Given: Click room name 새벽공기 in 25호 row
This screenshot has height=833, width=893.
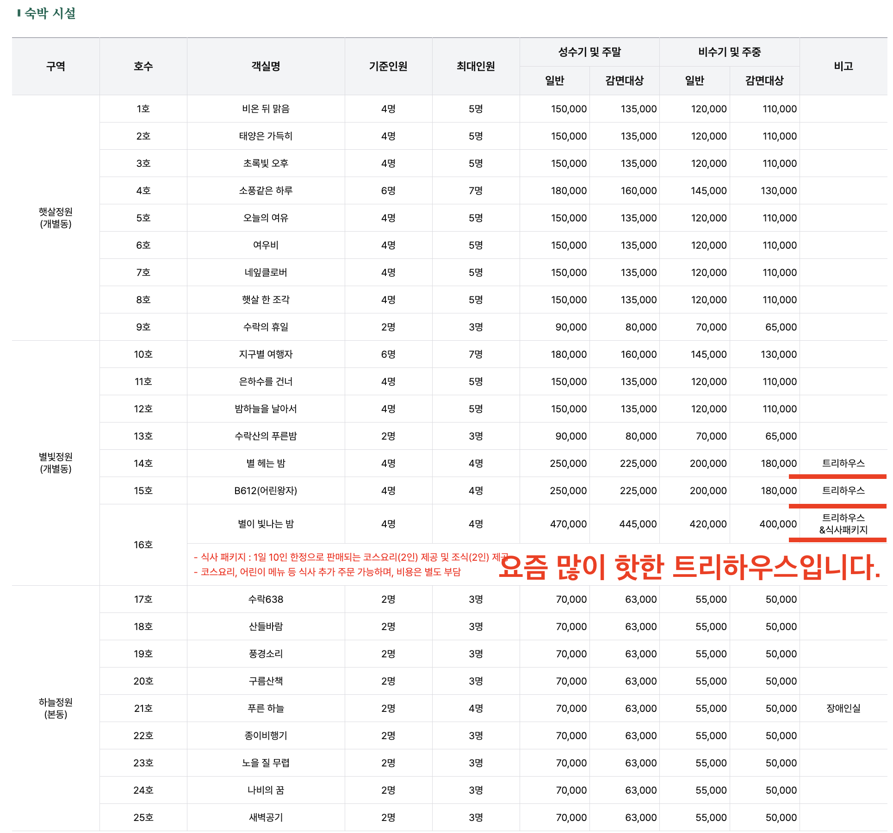Looking at the screenshot, I should point(266,818).
